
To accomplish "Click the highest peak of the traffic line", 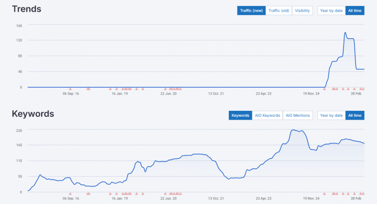I will (346, 33).
